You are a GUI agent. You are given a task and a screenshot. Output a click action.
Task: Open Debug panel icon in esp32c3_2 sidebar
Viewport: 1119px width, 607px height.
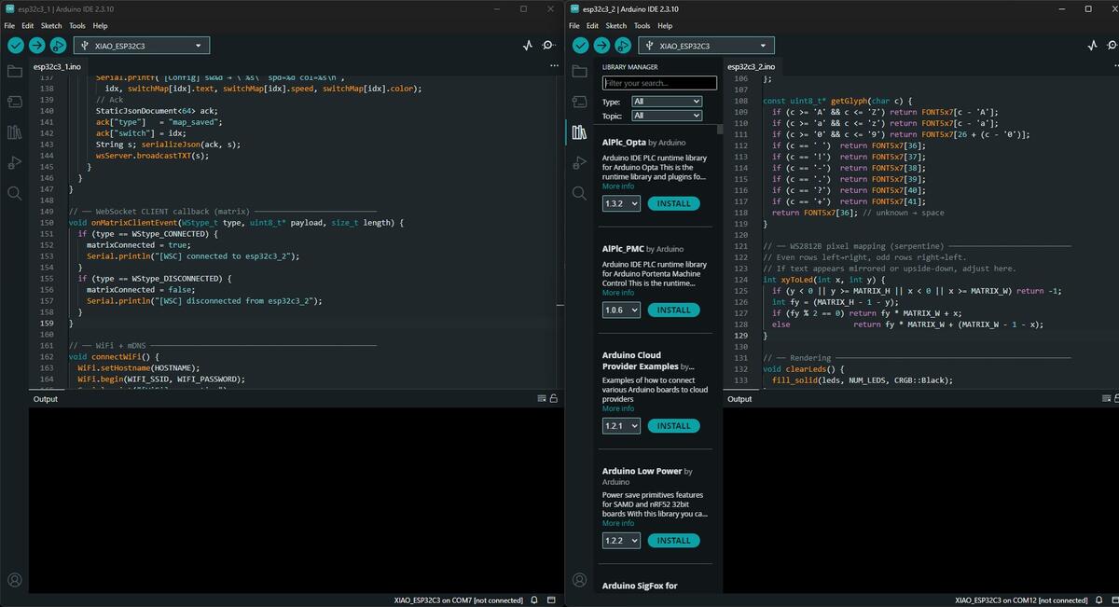point(579,162)
